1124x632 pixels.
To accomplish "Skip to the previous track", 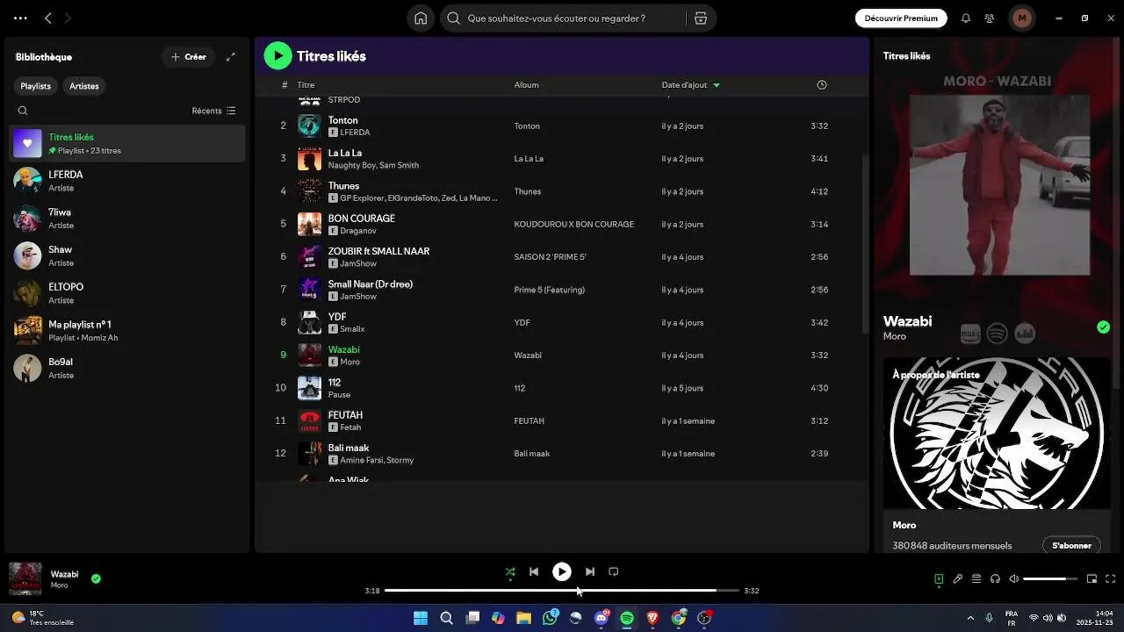I will tap(534, 571).
